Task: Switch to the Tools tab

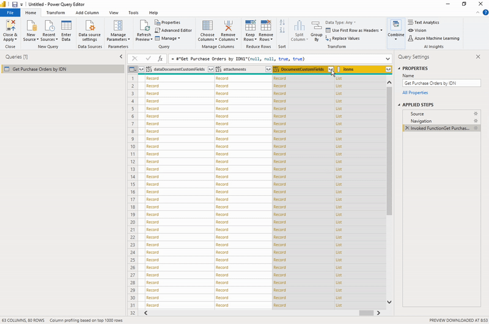Action: click(133, 13)
